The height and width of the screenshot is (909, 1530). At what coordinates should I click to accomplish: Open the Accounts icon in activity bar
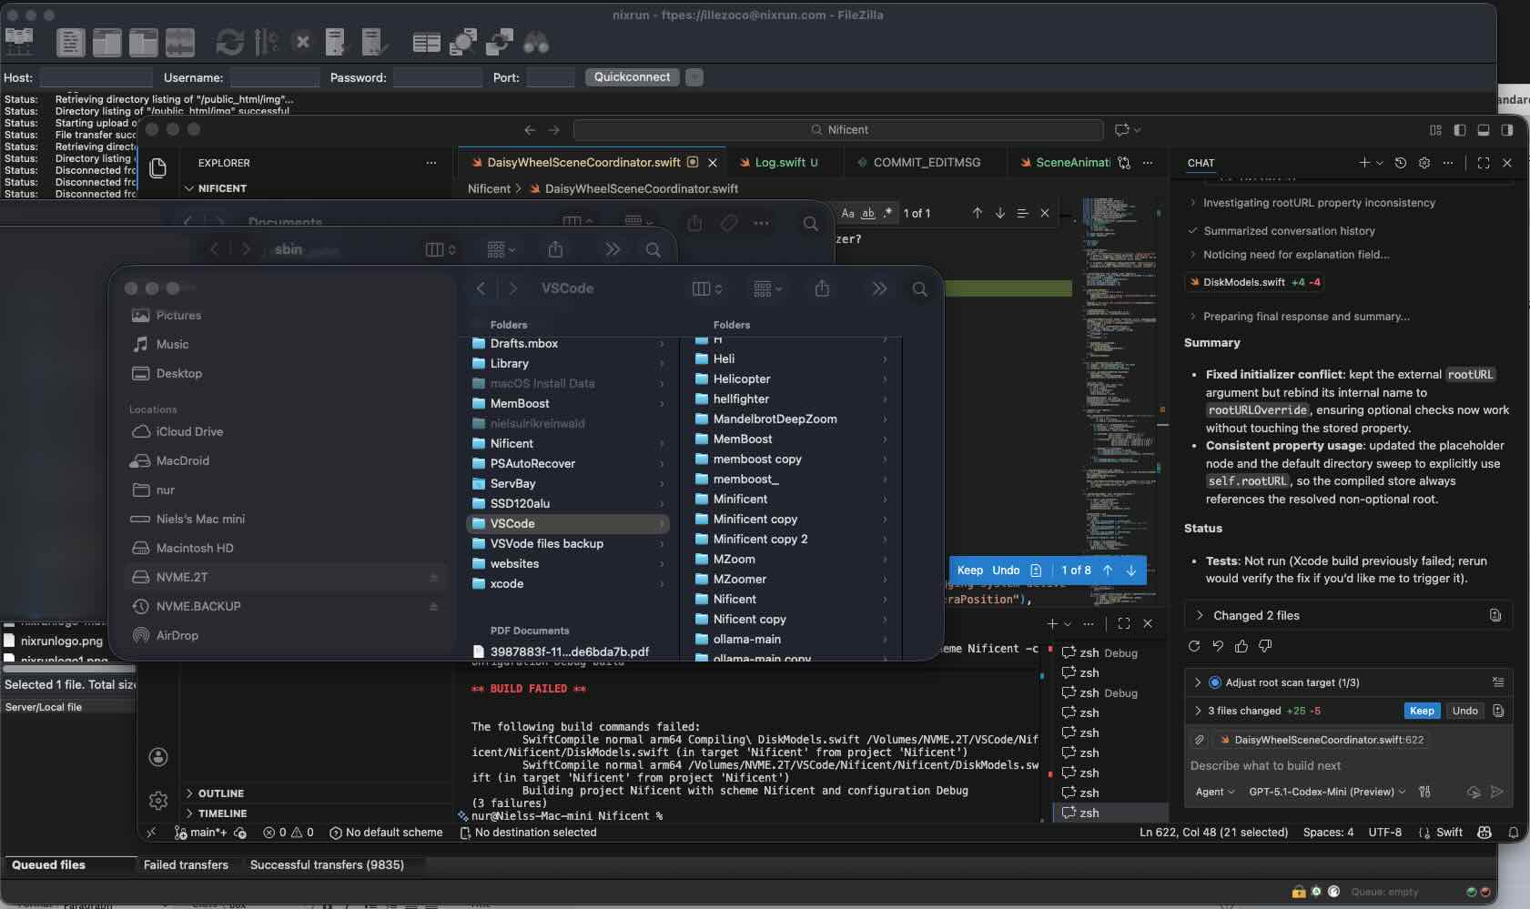pyautogui.click(x=158, y=757)
